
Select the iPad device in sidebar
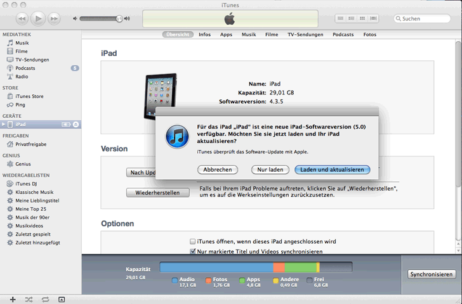41,124
